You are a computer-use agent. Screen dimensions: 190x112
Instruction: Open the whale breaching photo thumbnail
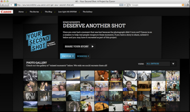click(x=87, y=76)
